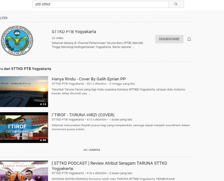Play the Hanya Rindu video thumbnail
Image resolution: width=224 pixels, height=181 pixels.
(x=24, y=92)
